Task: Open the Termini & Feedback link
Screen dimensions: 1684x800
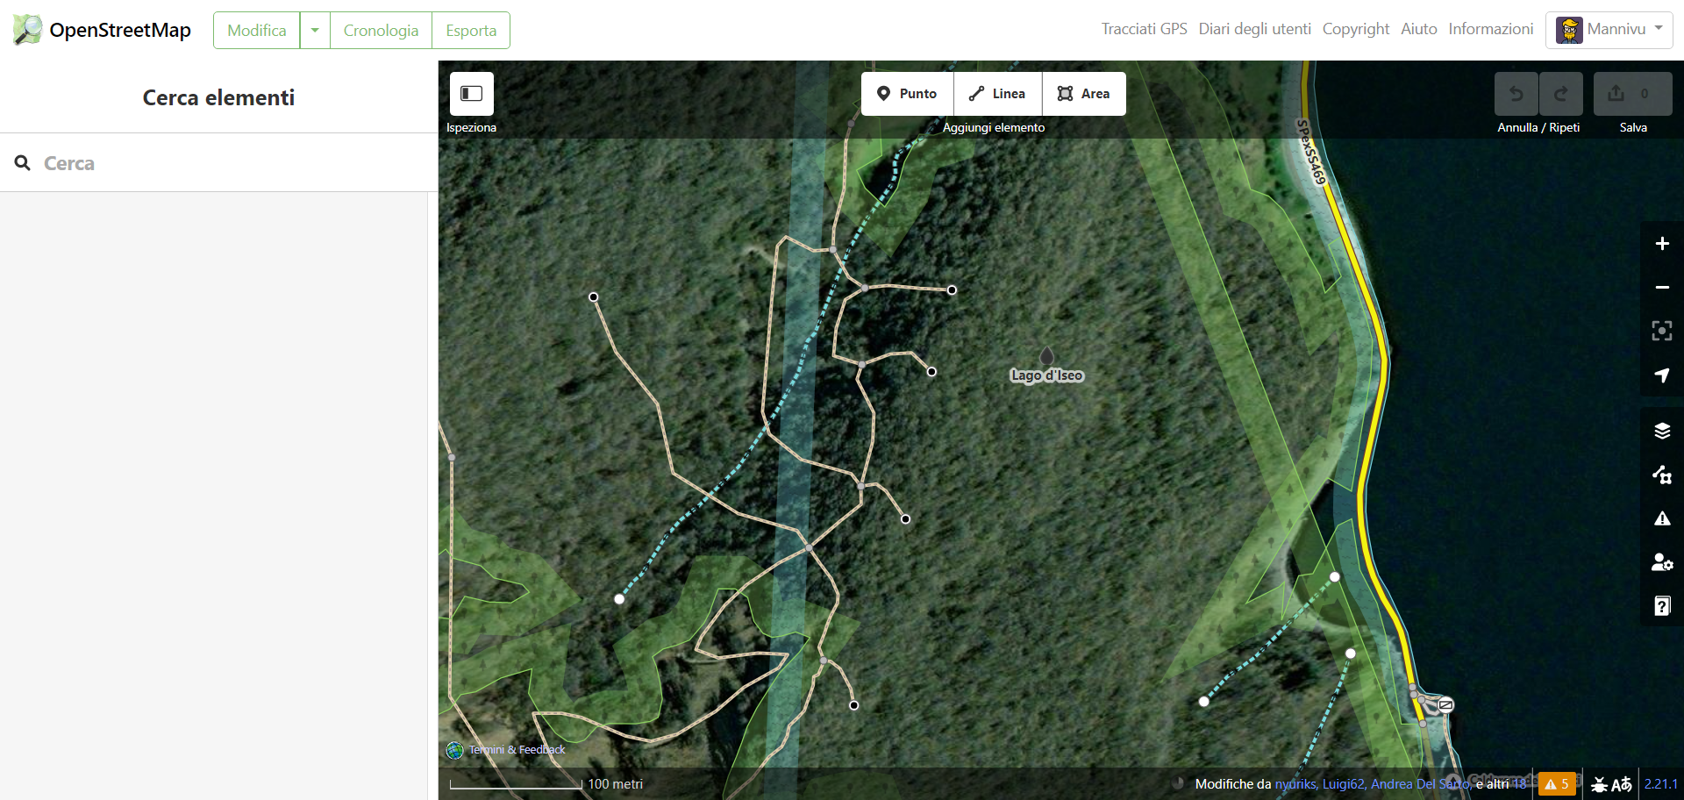Action: (516, 749)
